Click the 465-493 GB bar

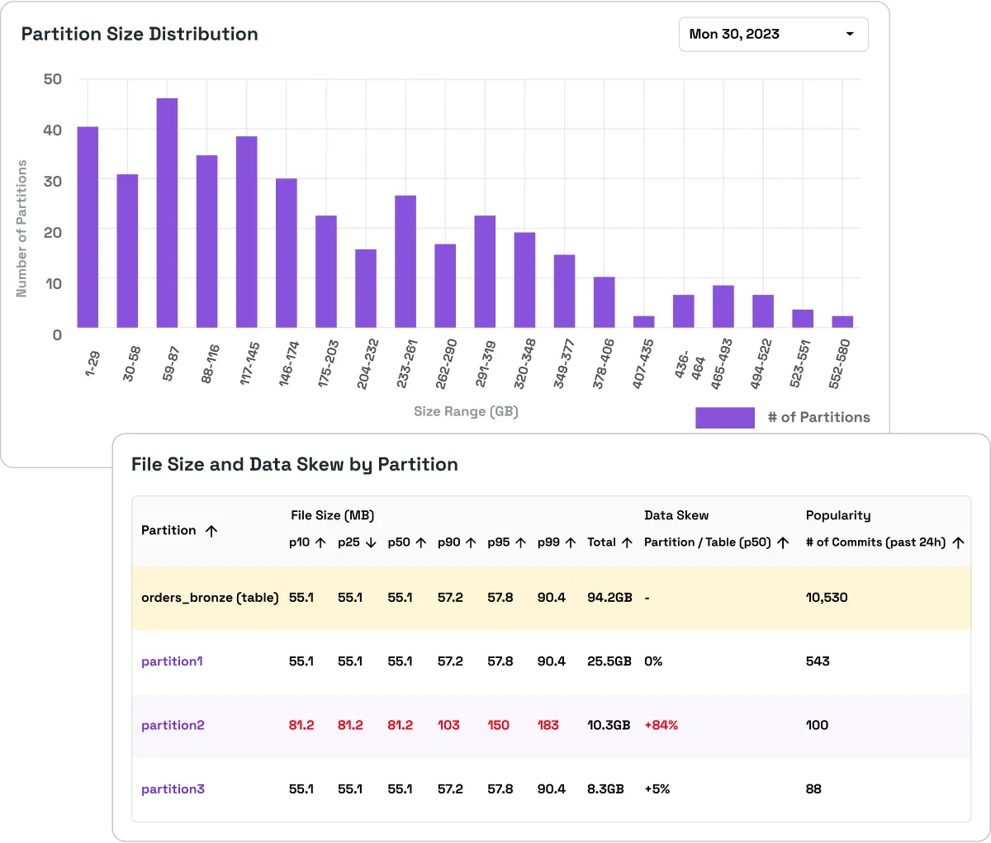coord(723,306)
